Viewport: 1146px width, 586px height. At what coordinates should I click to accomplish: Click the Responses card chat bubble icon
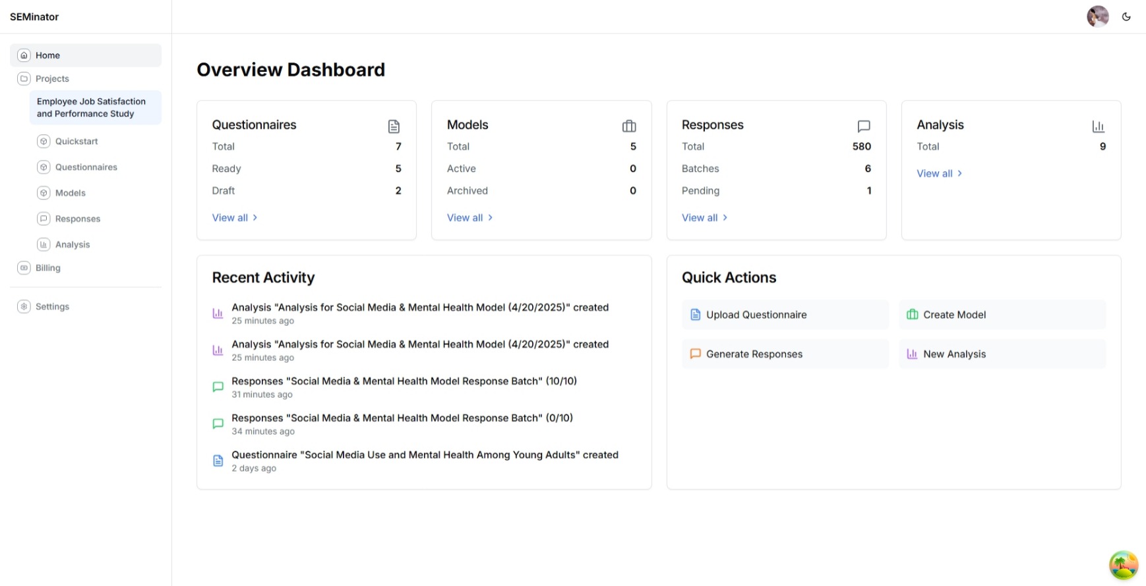[863, 126]
